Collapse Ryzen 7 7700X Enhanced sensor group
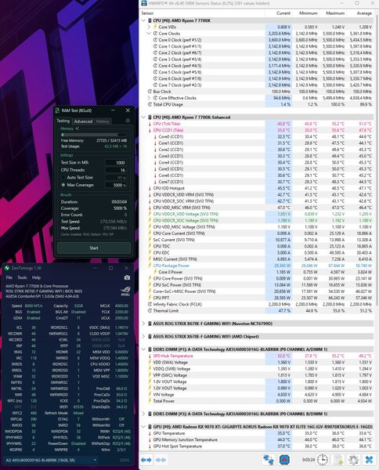The height and width of the screenshot is (470, 379). (144, 117)
